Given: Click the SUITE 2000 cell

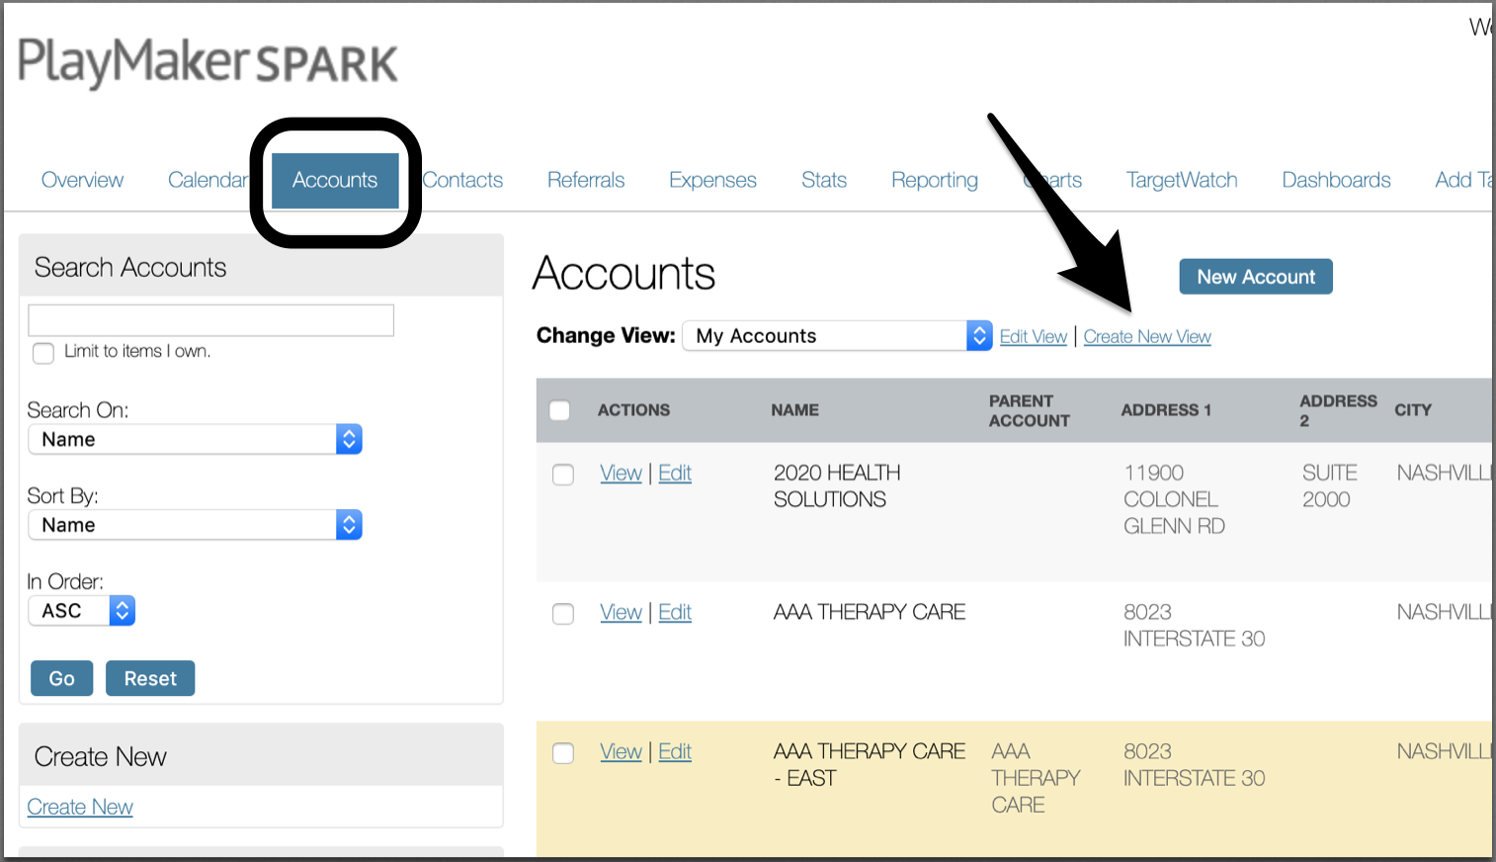Looking at the screenshot, I should click(1329, 486).
